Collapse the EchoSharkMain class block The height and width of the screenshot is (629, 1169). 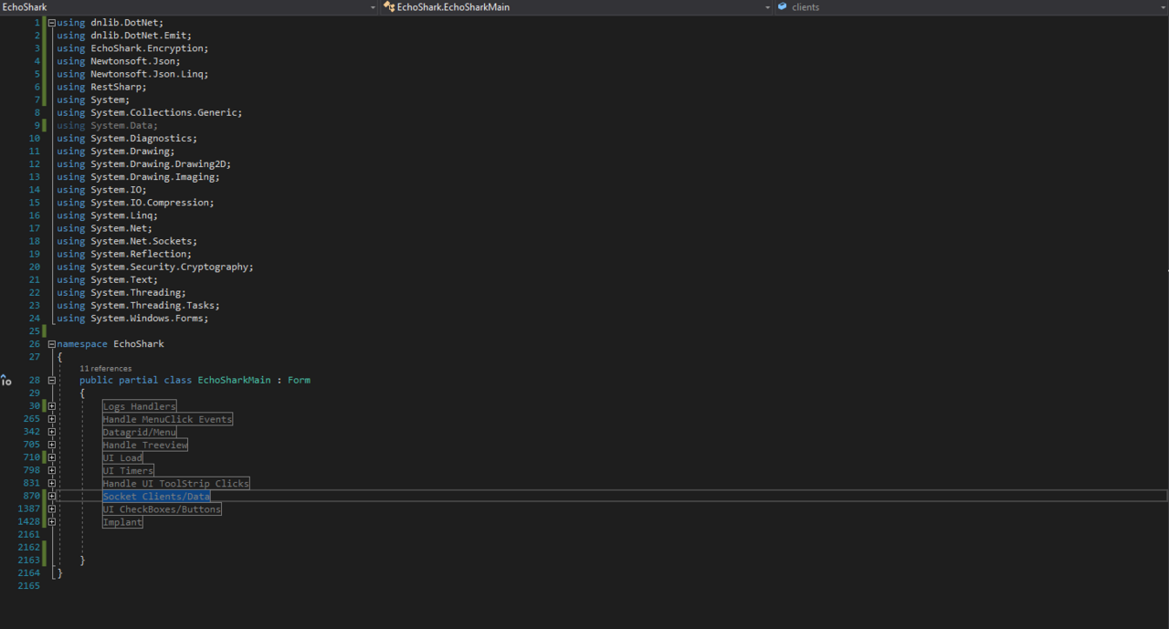point(51,380)
